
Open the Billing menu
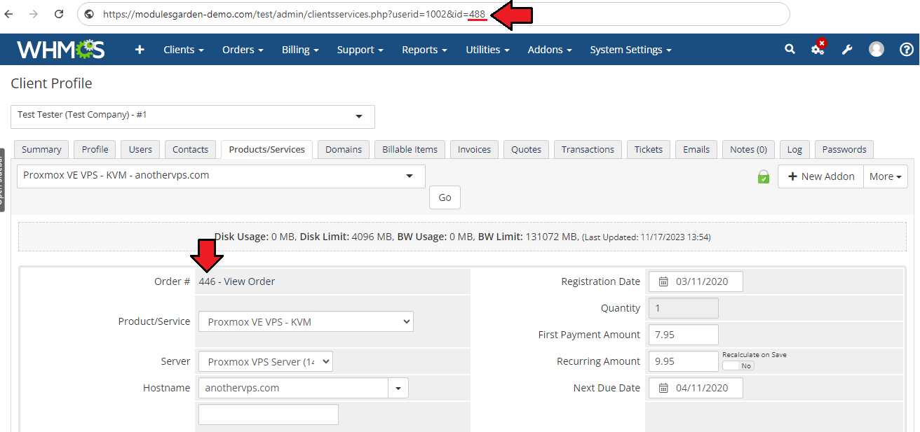click(300, 50)
